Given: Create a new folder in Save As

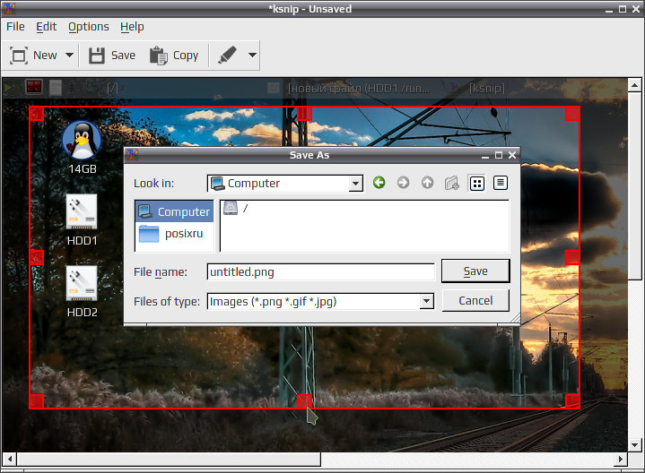Looking at the screenshot, I should tap(451, 183).
